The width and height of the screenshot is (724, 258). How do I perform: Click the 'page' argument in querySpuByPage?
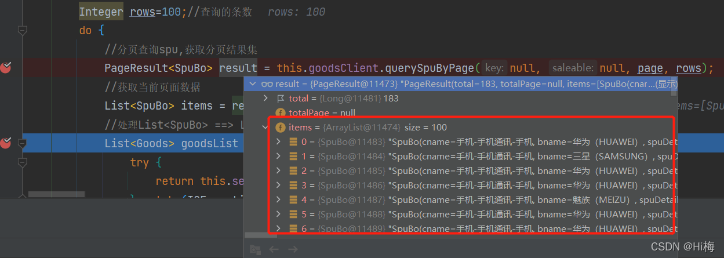(650, 68)
